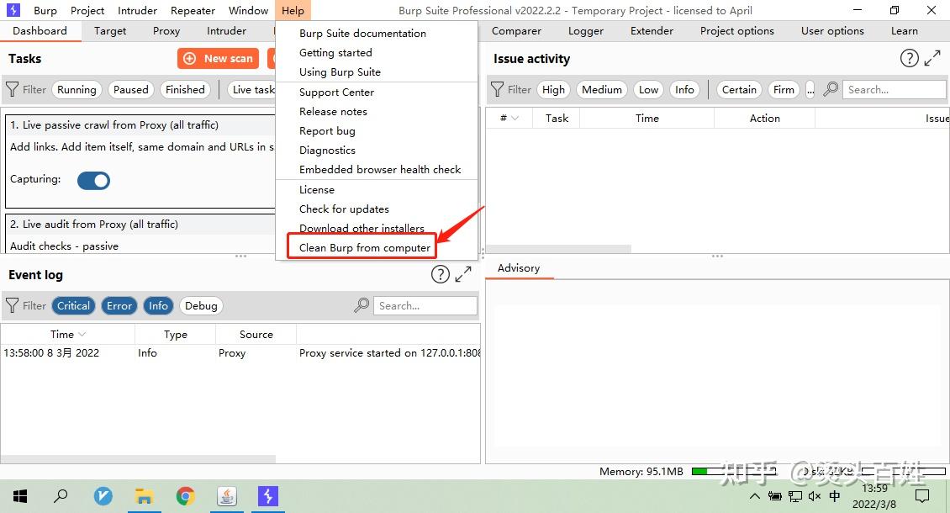950x513 pixels.
Task: Switch to the Proxy tab
Action: 166,31
